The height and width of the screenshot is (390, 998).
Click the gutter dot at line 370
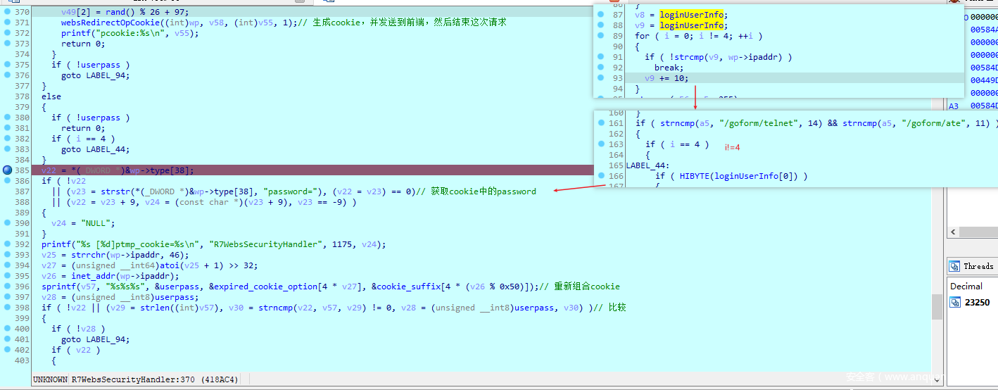pos(7,12)
